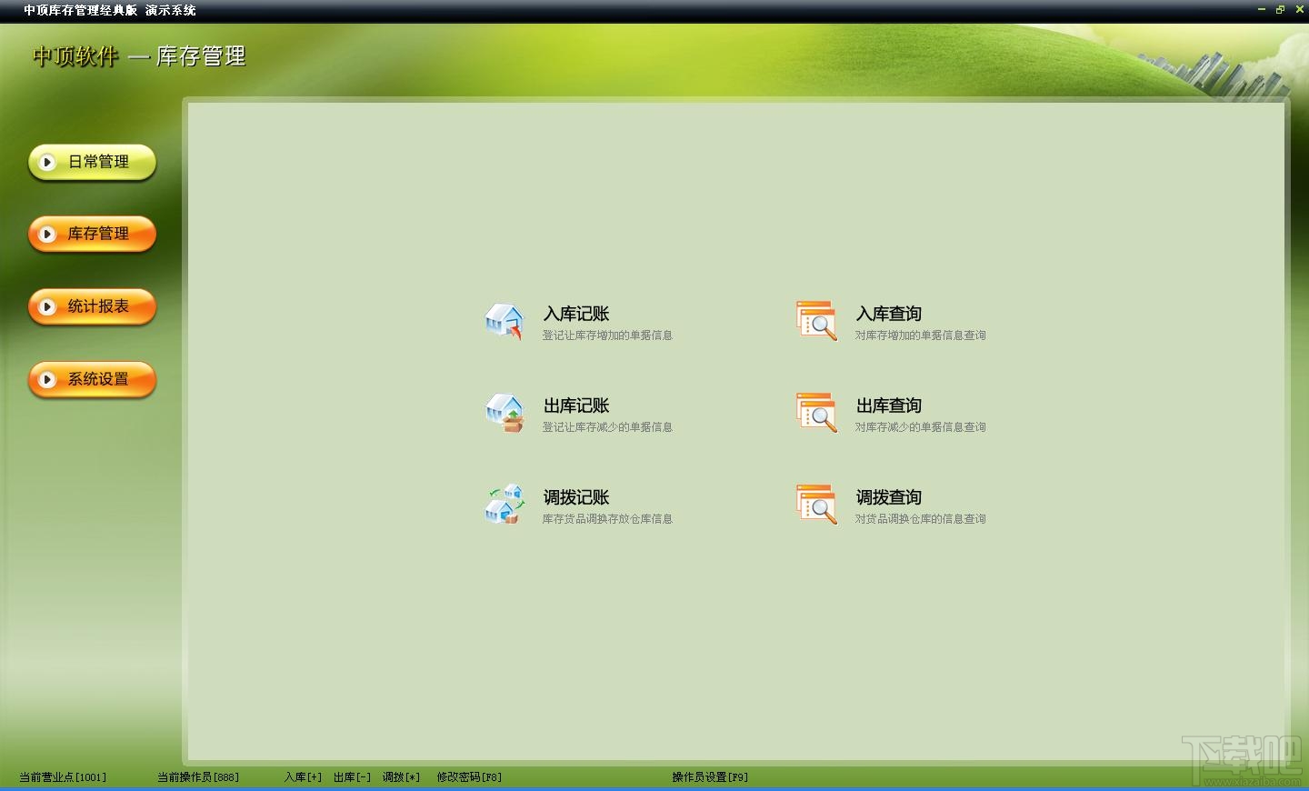Image resolution: width=1309 pixels, height=791 pixels.
Task: Open 出库记账 using its warehouse icon
Action: pos(505,414)
